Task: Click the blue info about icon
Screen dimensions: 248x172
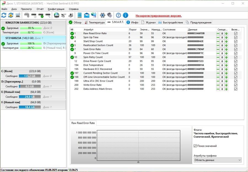Action: pos(125,15)
